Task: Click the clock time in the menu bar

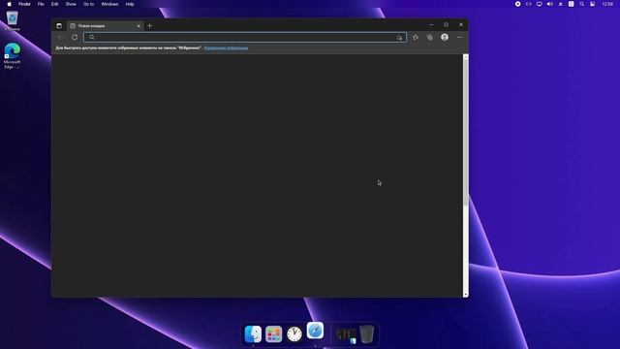Action: click(607, 4)
